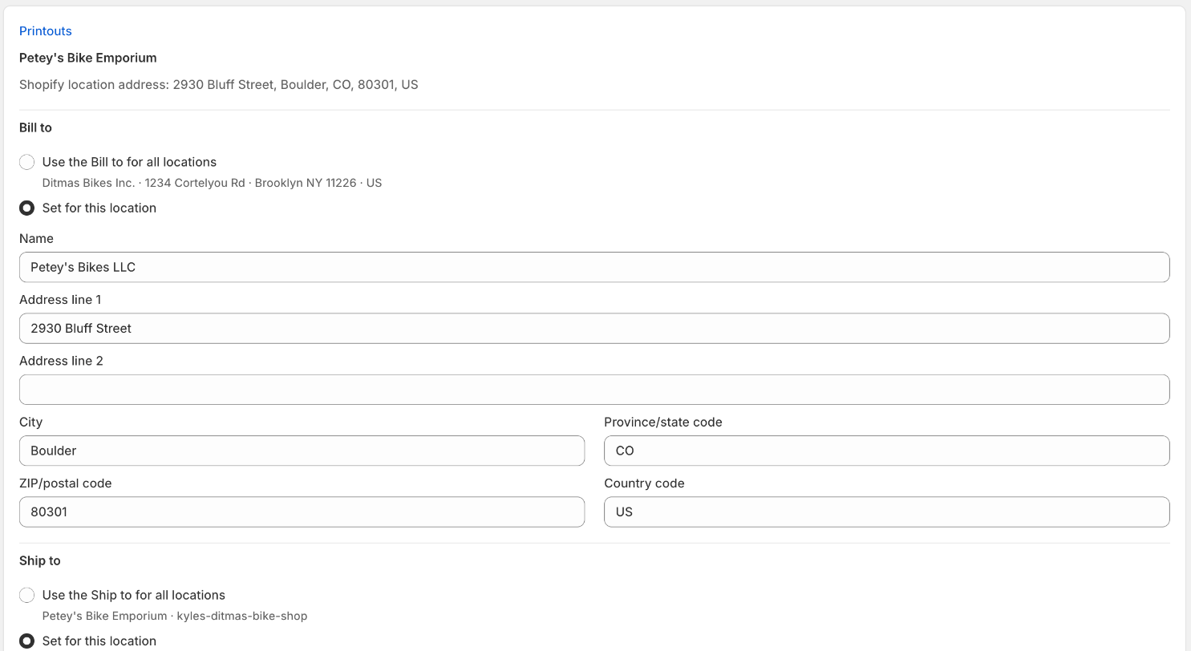
Task: Click the ZIP/postal code field
Action: point(302,511)
